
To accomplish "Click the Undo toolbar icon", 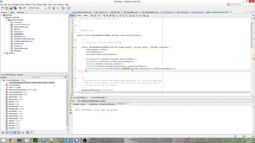I will pos(20,8).
